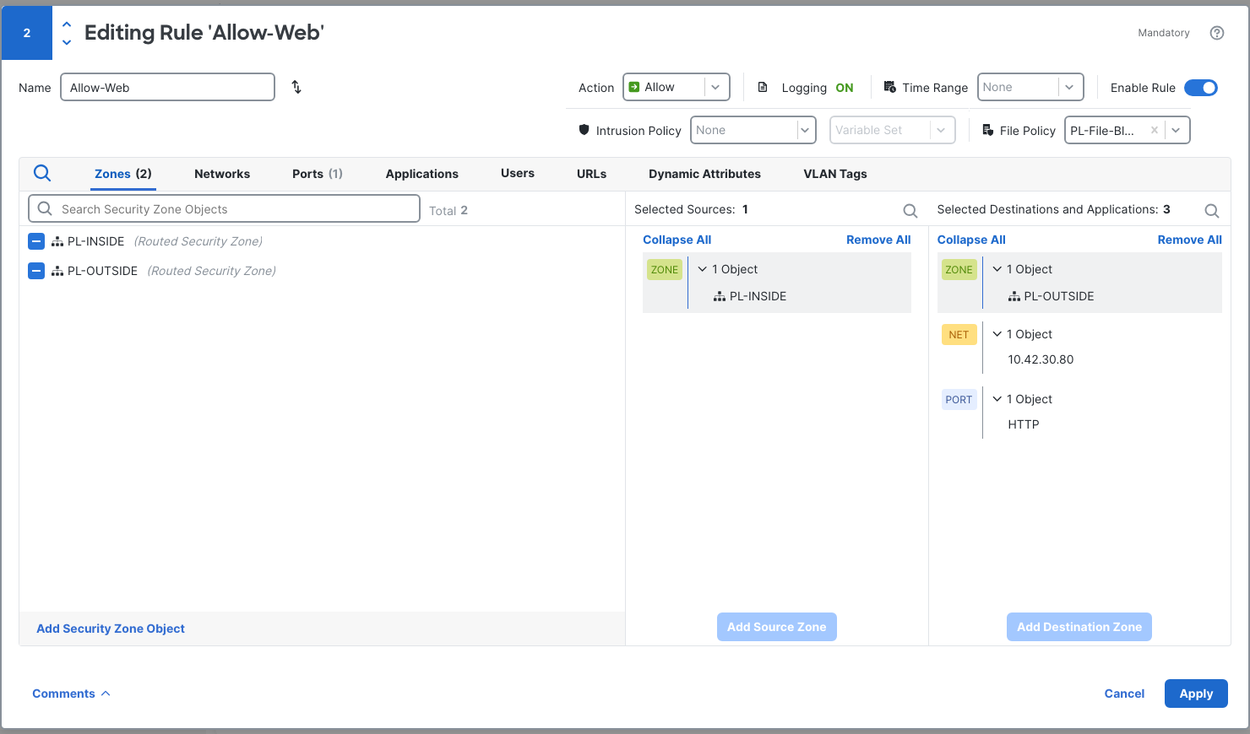Move rule up with the up arrow
Screen dimensions: 1250x734
67,24
